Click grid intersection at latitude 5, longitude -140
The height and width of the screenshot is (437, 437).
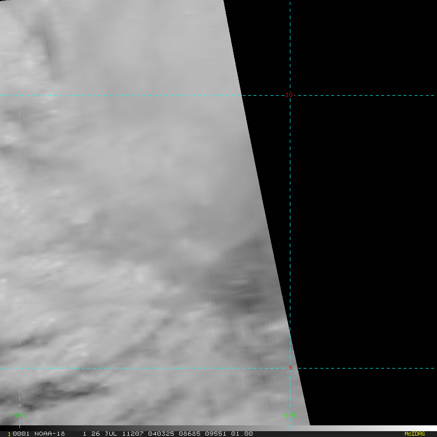(19, 368)
